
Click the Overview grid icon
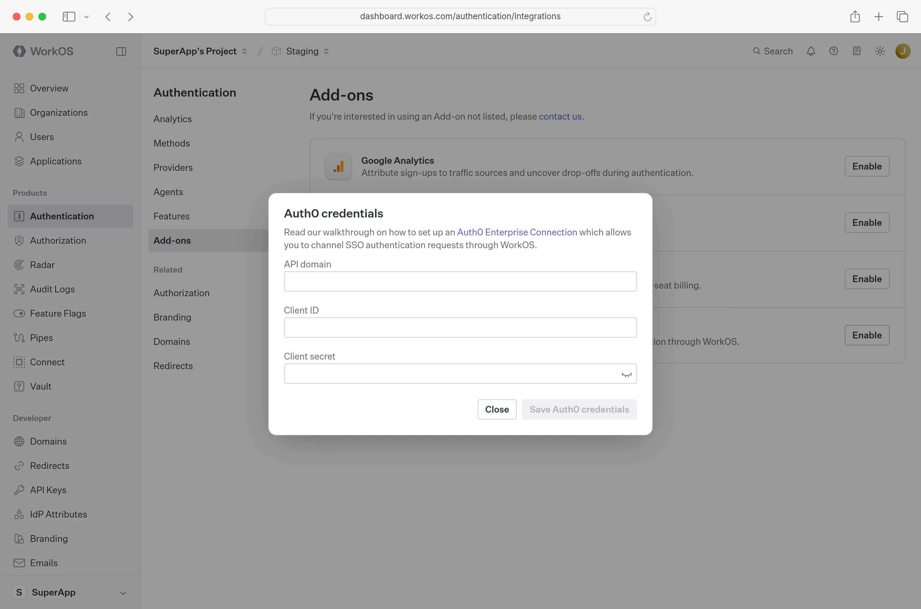coord(19,89)
